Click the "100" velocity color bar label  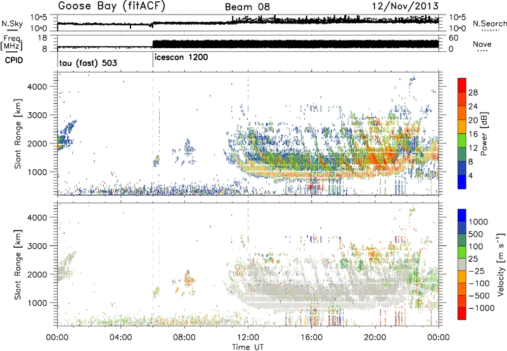click(475, 246)
